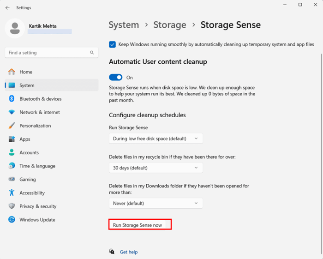Close the Settings window

[315, 5]
